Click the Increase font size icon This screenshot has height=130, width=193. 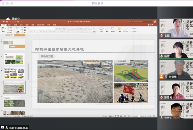coord(57,28)
